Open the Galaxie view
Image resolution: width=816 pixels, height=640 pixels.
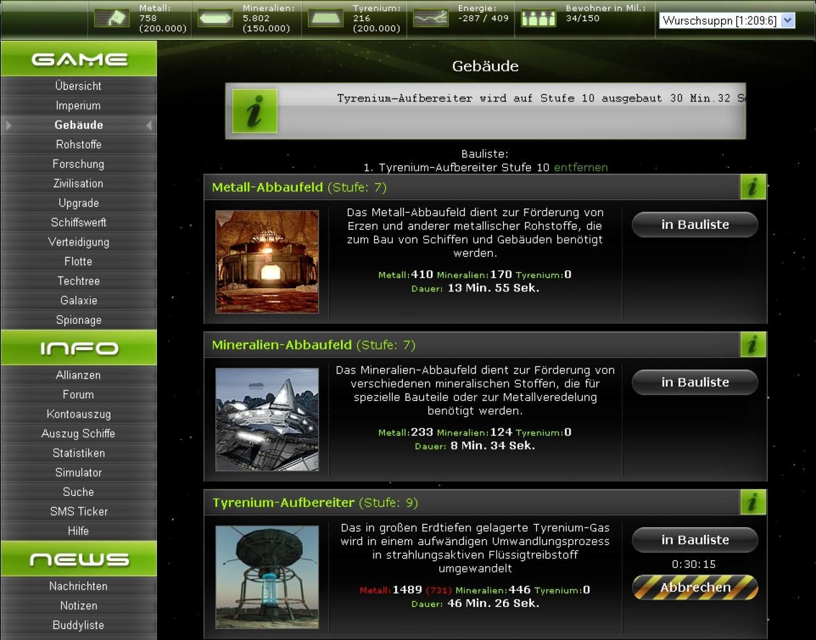pyautogui.click(x=78, y=300)
